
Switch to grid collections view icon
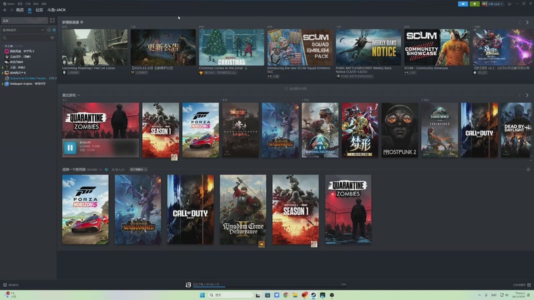tap(52, 21)
